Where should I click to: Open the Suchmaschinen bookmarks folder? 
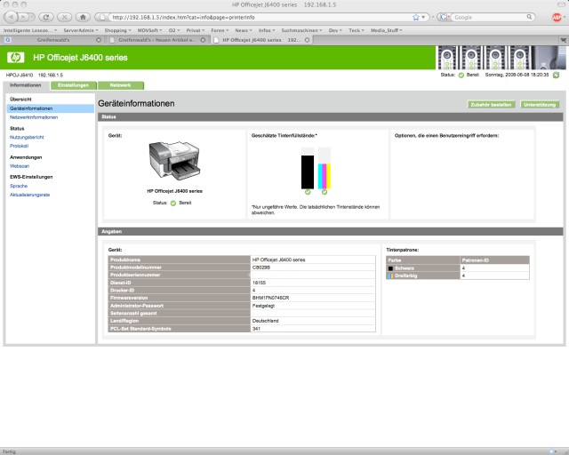coord(301,30)
